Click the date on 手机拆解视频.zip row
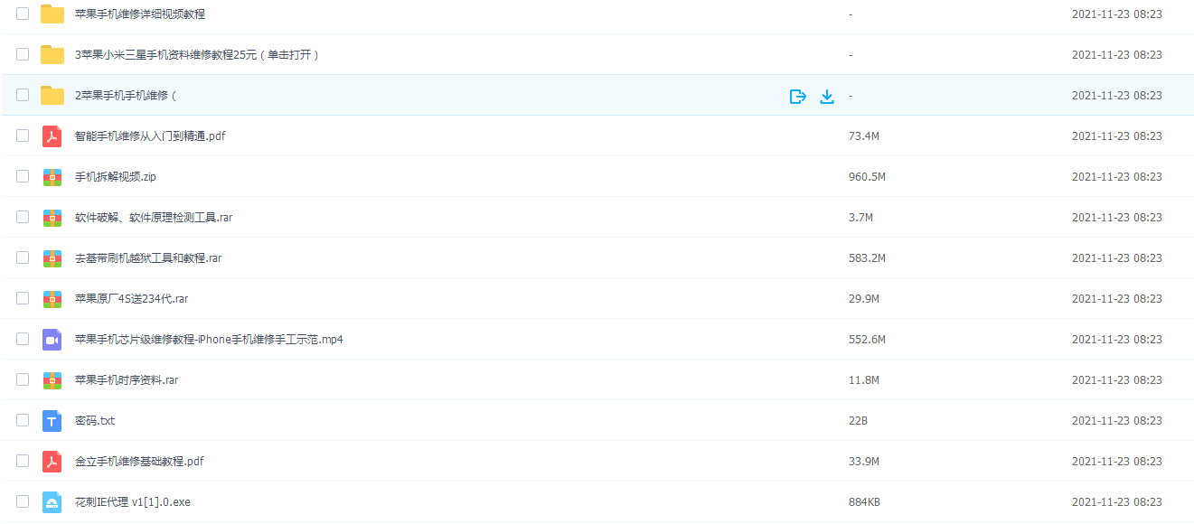The image size is (1194, 524). point(1117,177)
